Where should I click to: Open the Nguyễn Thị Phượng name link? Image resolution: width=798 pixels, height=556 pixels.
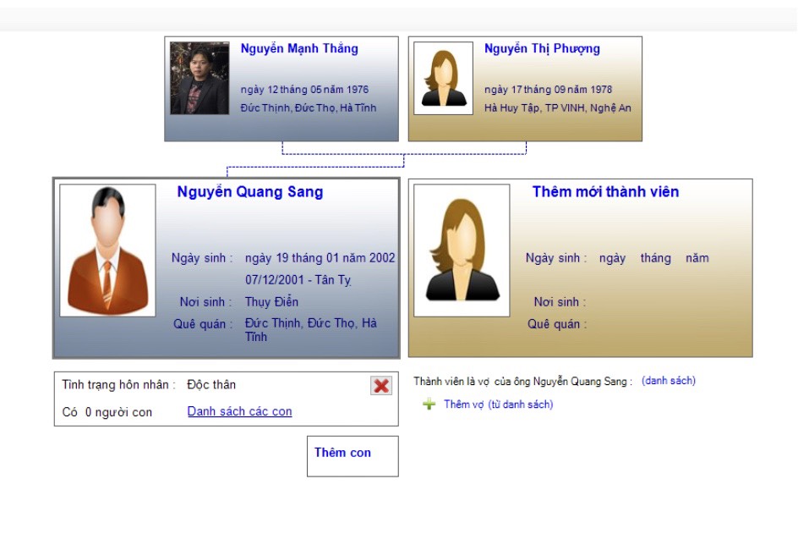(542, 48)
